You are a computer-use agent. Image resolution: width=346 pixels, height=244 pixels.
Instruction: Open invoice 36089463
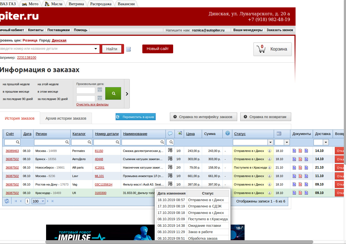tap(12, 151)
